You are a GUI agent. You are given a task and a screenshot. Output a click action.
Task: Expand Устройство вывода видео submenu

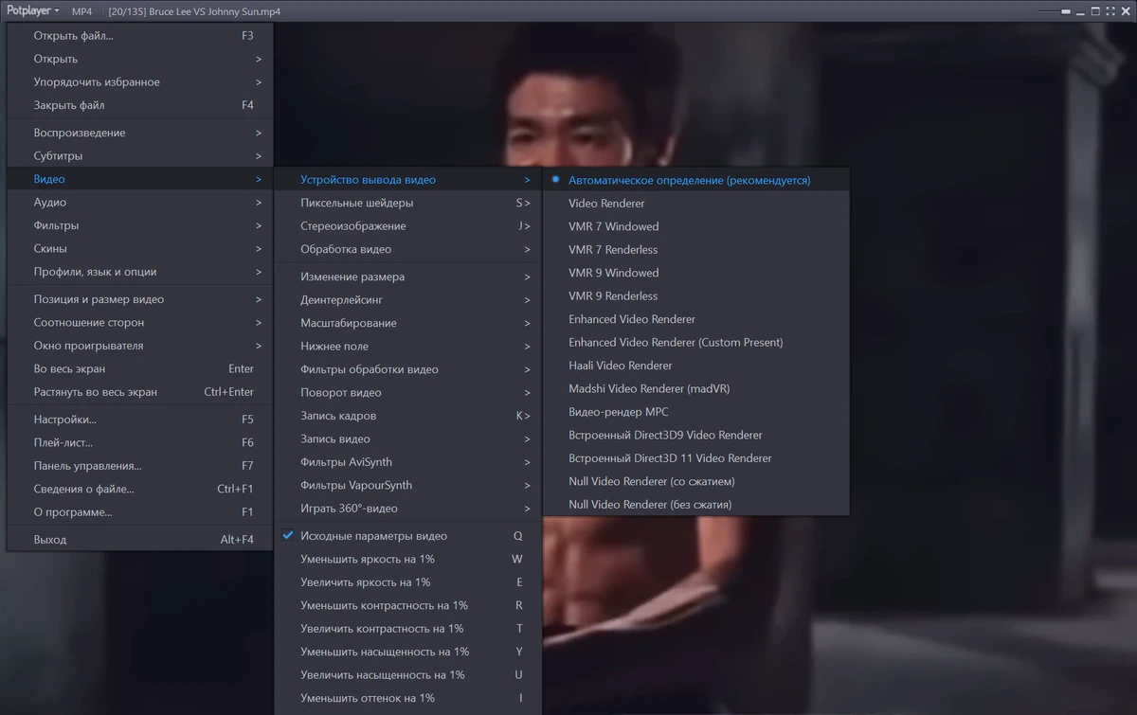click(407, 180)
